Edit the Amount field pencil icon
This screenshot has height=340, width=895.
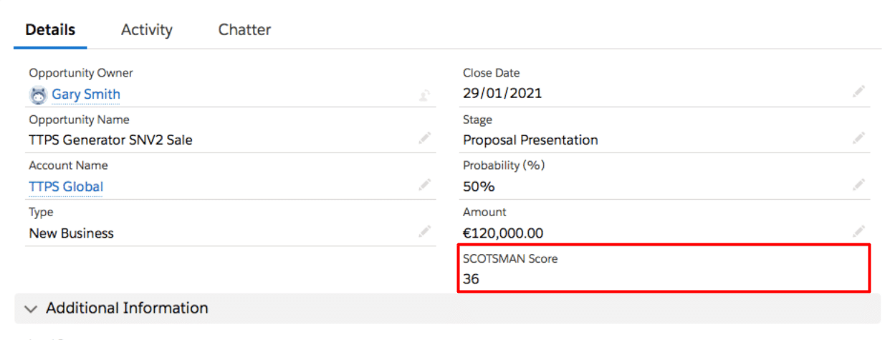(x=858, y=231)
